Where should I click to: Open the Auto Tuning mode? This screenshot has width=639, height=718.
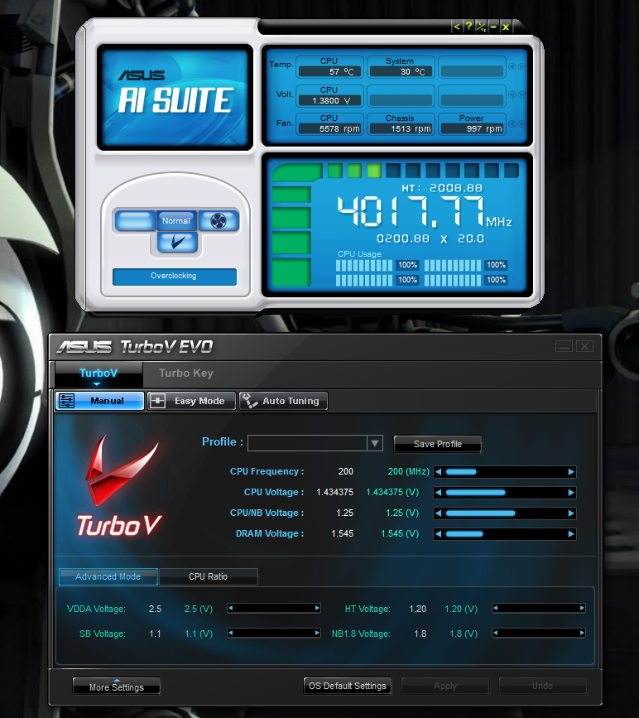coord(283,401)
